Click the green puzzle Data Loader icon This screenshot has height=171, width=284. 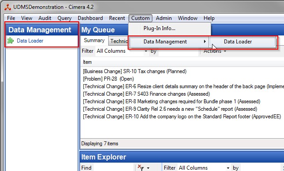click(11, 40)
